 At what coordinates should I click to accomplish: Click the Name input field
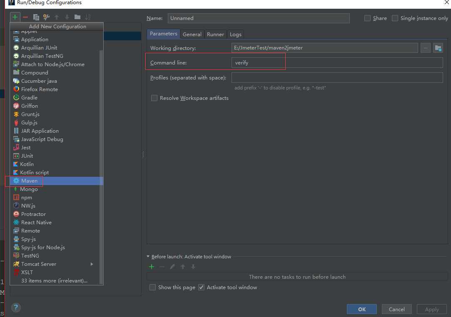(259, 18)
